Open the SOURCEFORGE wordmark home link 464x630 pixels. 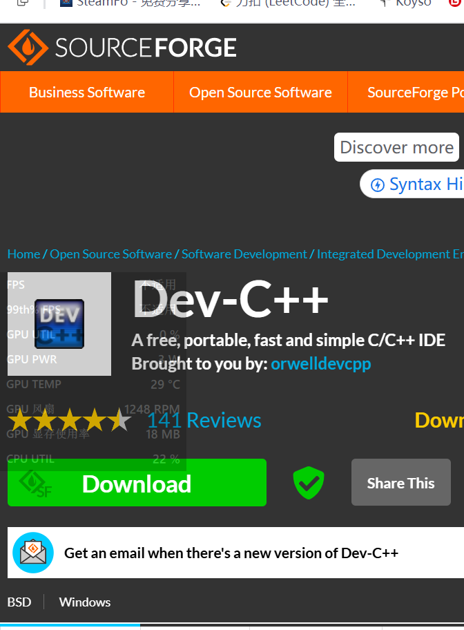click(146, 48)
